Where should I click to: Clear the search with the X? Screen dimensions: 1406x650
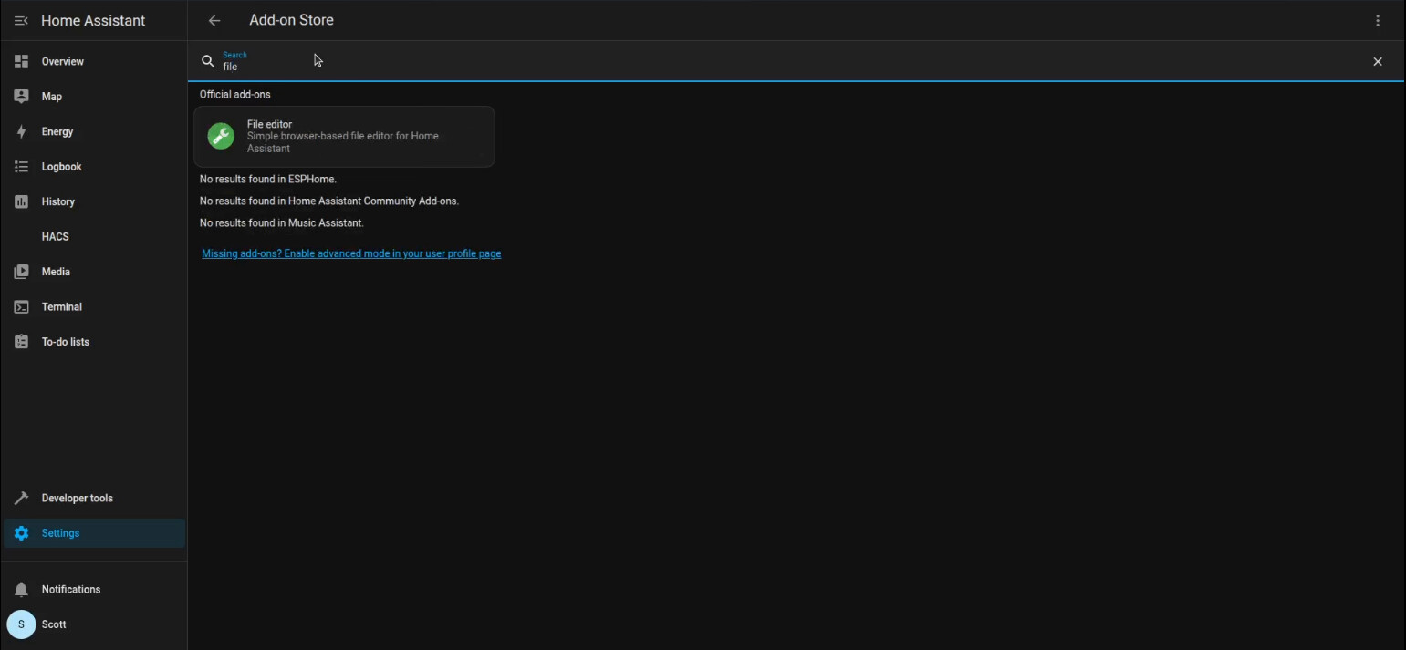pyautogui.click(x=1378, y=61)
